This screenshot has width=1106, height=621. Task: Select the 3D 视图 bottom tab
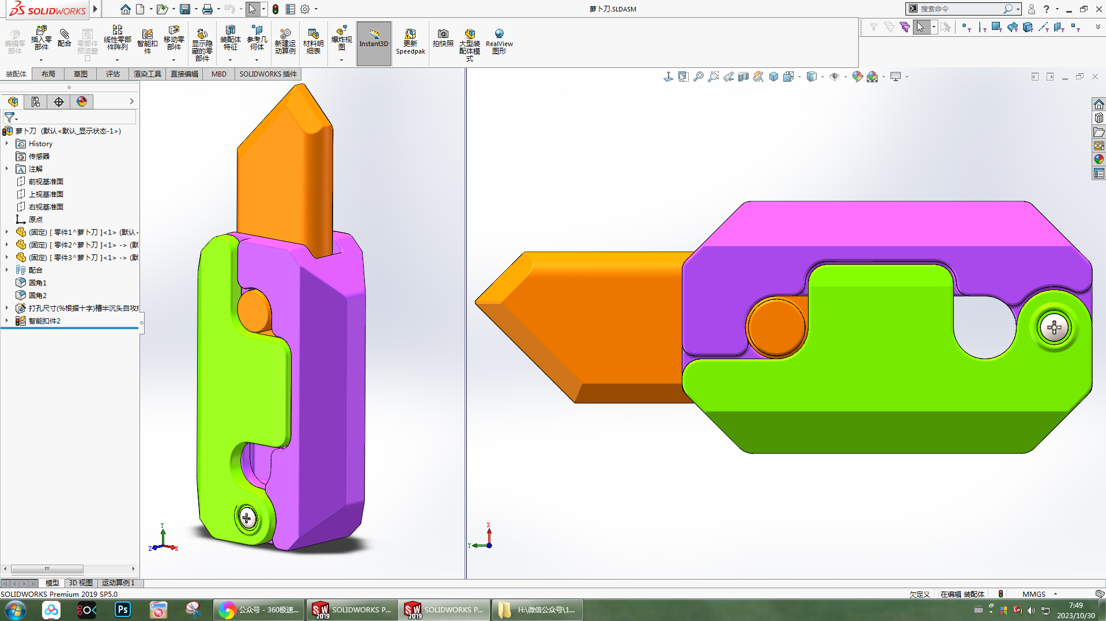tap(81, 583)
